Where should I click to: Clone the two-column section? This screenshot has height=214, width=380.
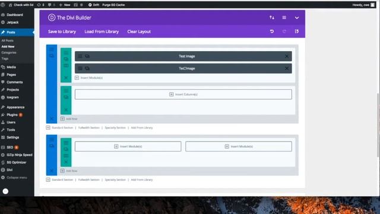pos(52,146)
